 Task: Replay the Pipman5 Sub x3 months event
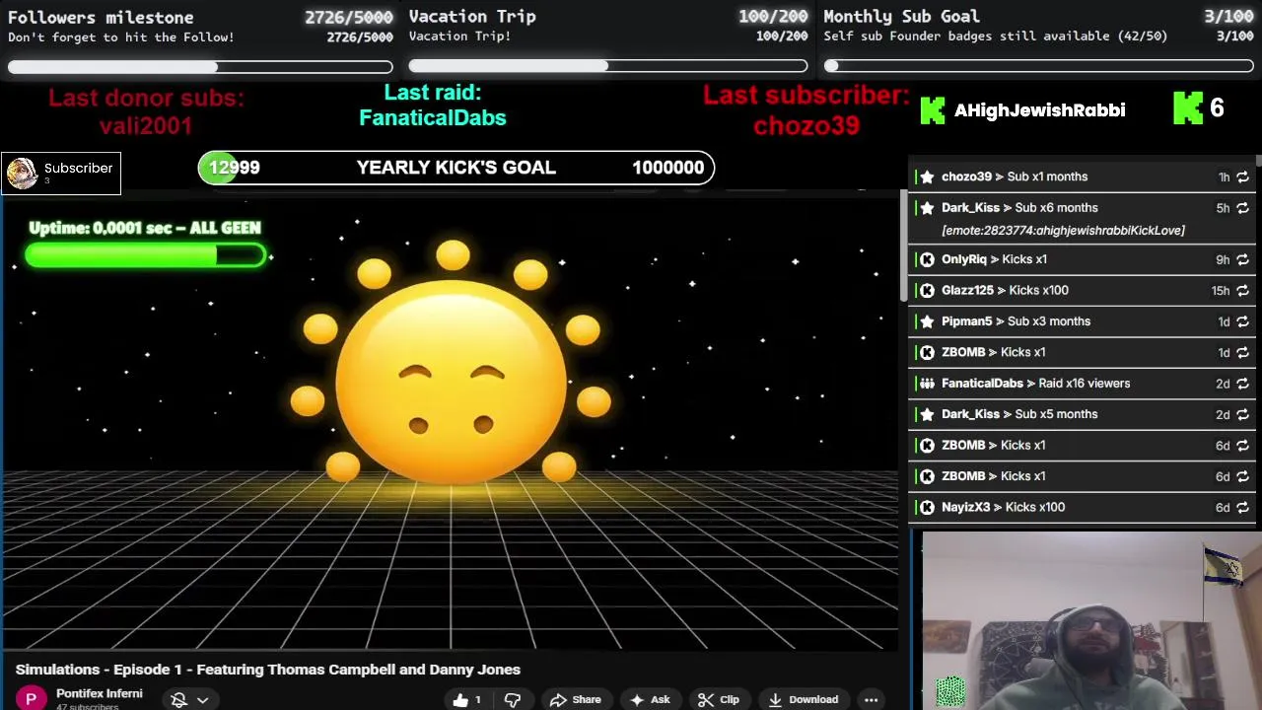point(1242,321)
